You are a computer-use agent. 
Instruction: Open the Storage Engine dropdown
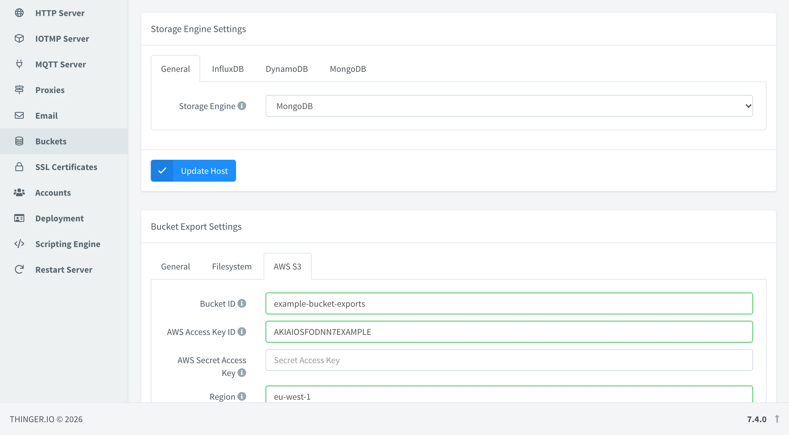tap(509, 106)
